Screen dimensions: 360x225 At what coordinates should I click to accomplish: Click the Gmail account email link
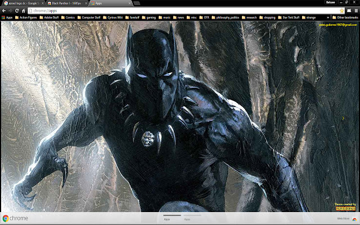tap(338, 25)
